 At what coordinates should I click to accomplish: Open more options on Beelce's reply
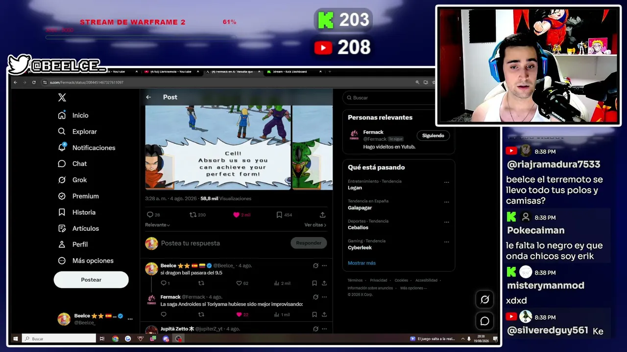(x=324, y=265)
